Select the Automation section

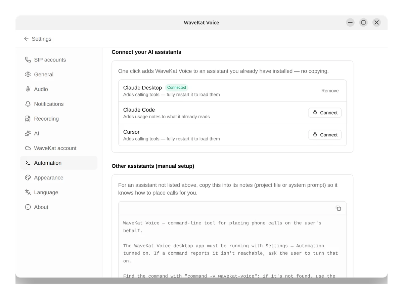click(x=59, y=163)
